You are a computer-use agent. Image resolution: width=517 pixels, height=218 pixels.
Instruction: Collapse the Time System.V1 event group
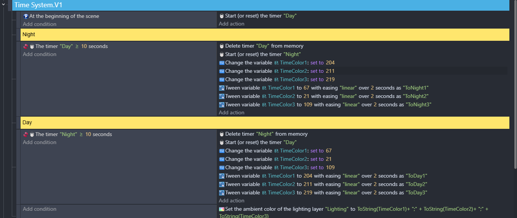(3, 4)
